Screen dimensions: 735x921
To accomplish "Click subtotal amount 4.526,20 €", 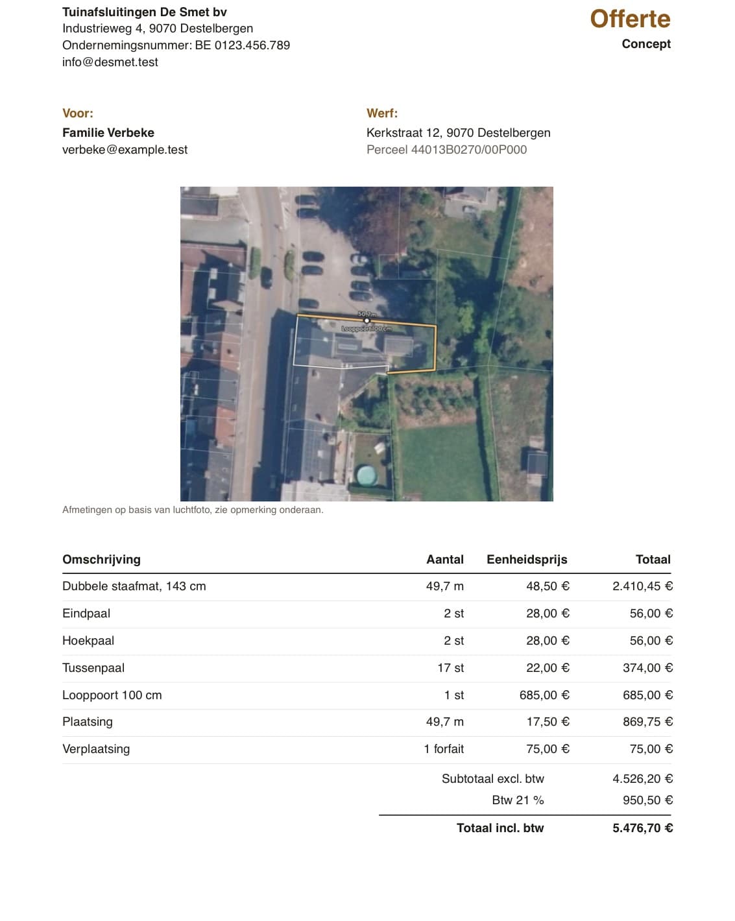I will pyautogui.click(x=643, y=779).
